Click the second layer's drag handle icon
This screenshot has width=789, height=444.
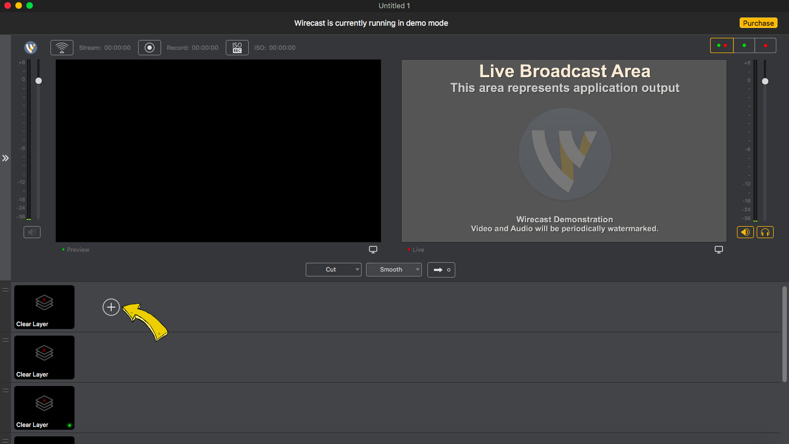coord(5,340)
